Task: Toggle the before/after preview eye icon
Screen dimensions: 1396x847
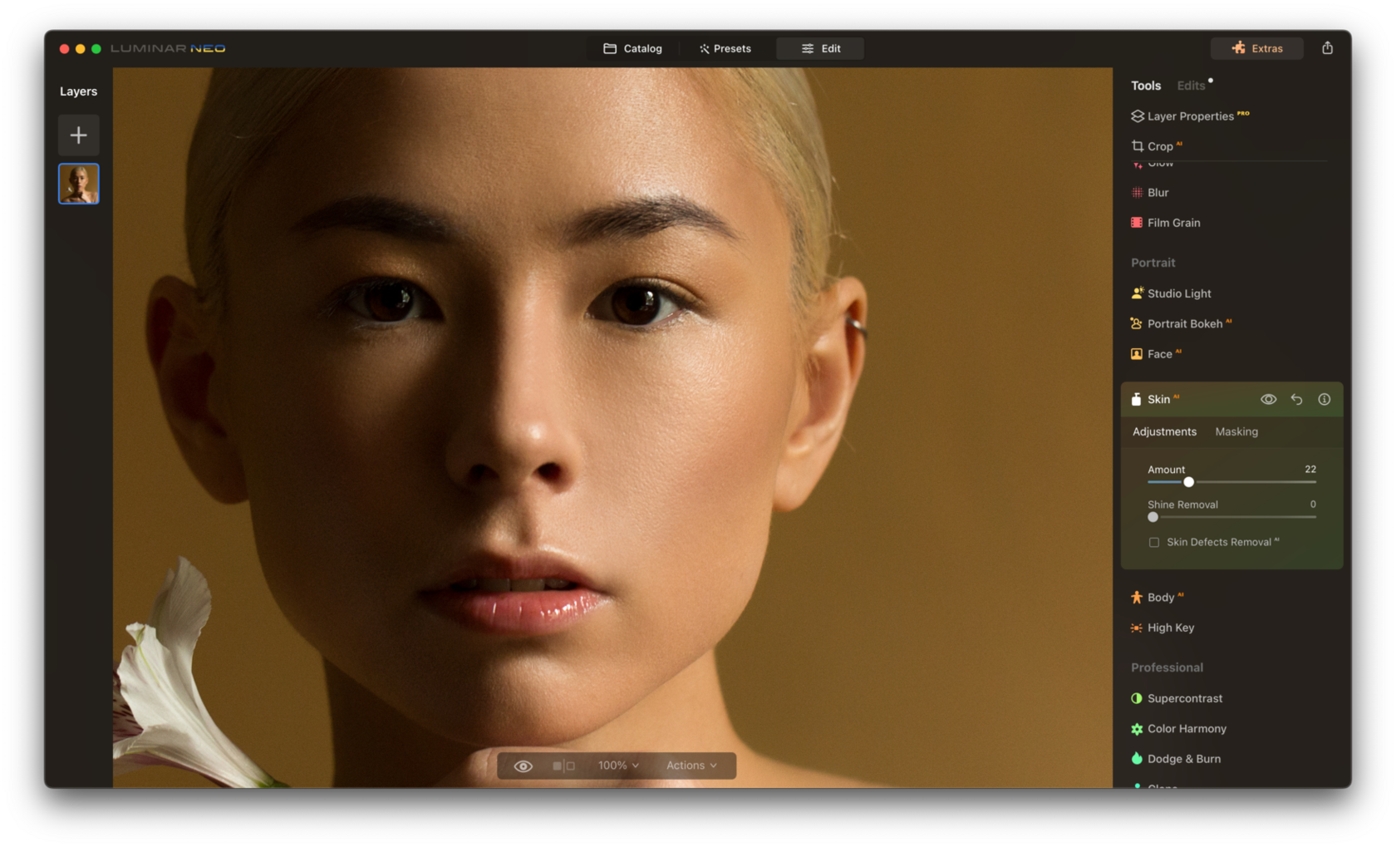Action: click(523, 765)
